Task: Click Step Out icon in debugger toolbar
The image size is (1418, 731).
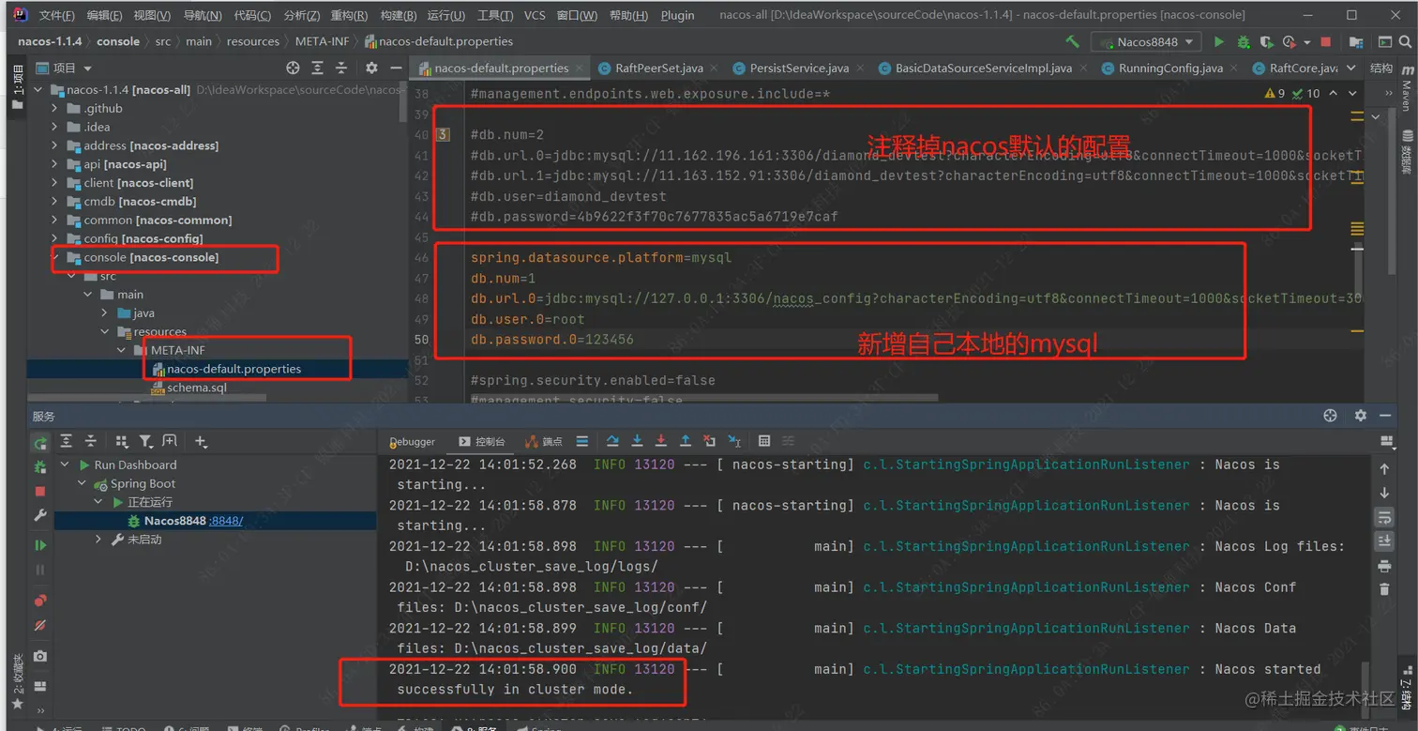Action: click(x=686, y=441)
